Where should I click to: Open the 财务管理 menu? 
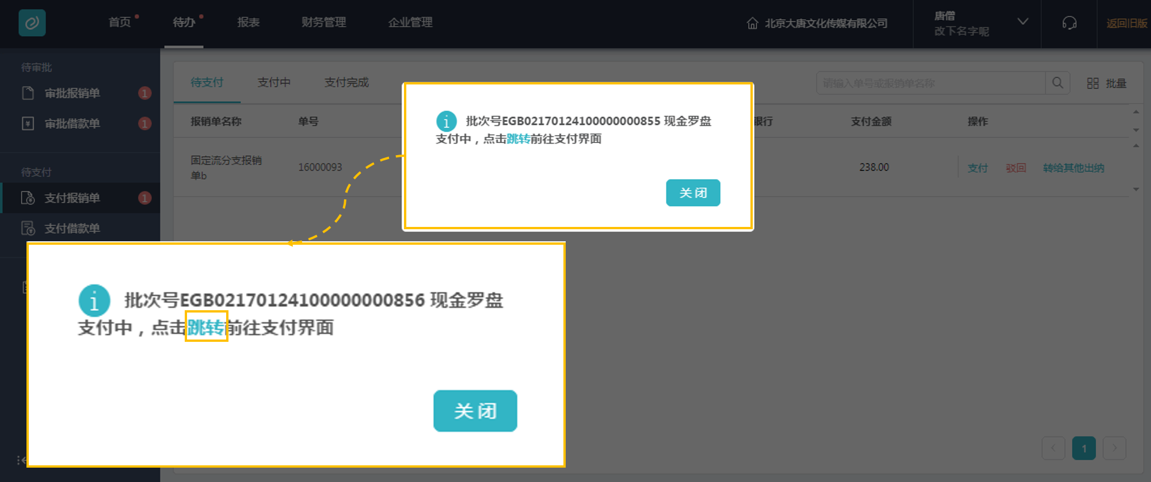[324, 22]
